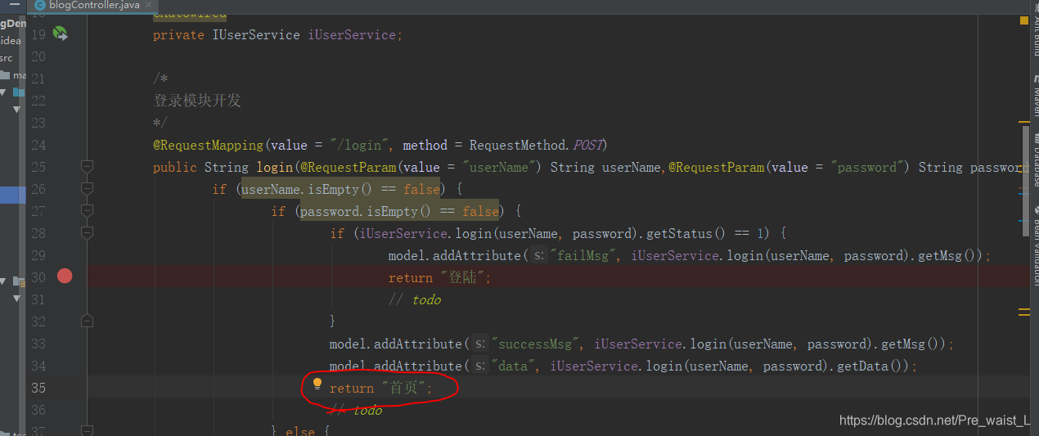Click line number 35 in the gutter
Screen dimensions: 1039x436
38,388
